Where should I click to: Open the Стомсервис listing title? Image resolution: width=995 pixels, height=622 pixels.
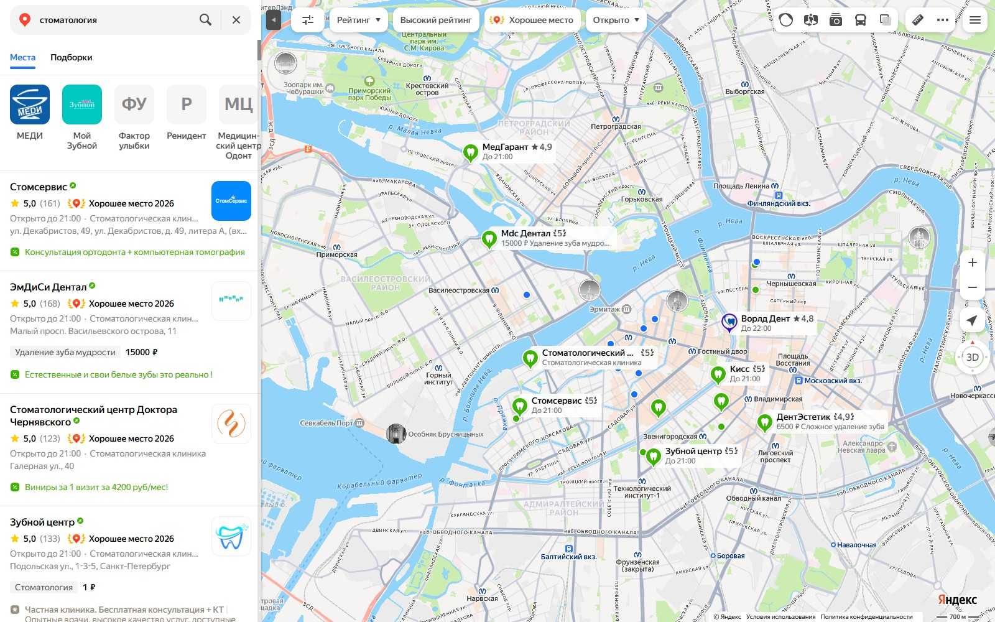point(39,187)
